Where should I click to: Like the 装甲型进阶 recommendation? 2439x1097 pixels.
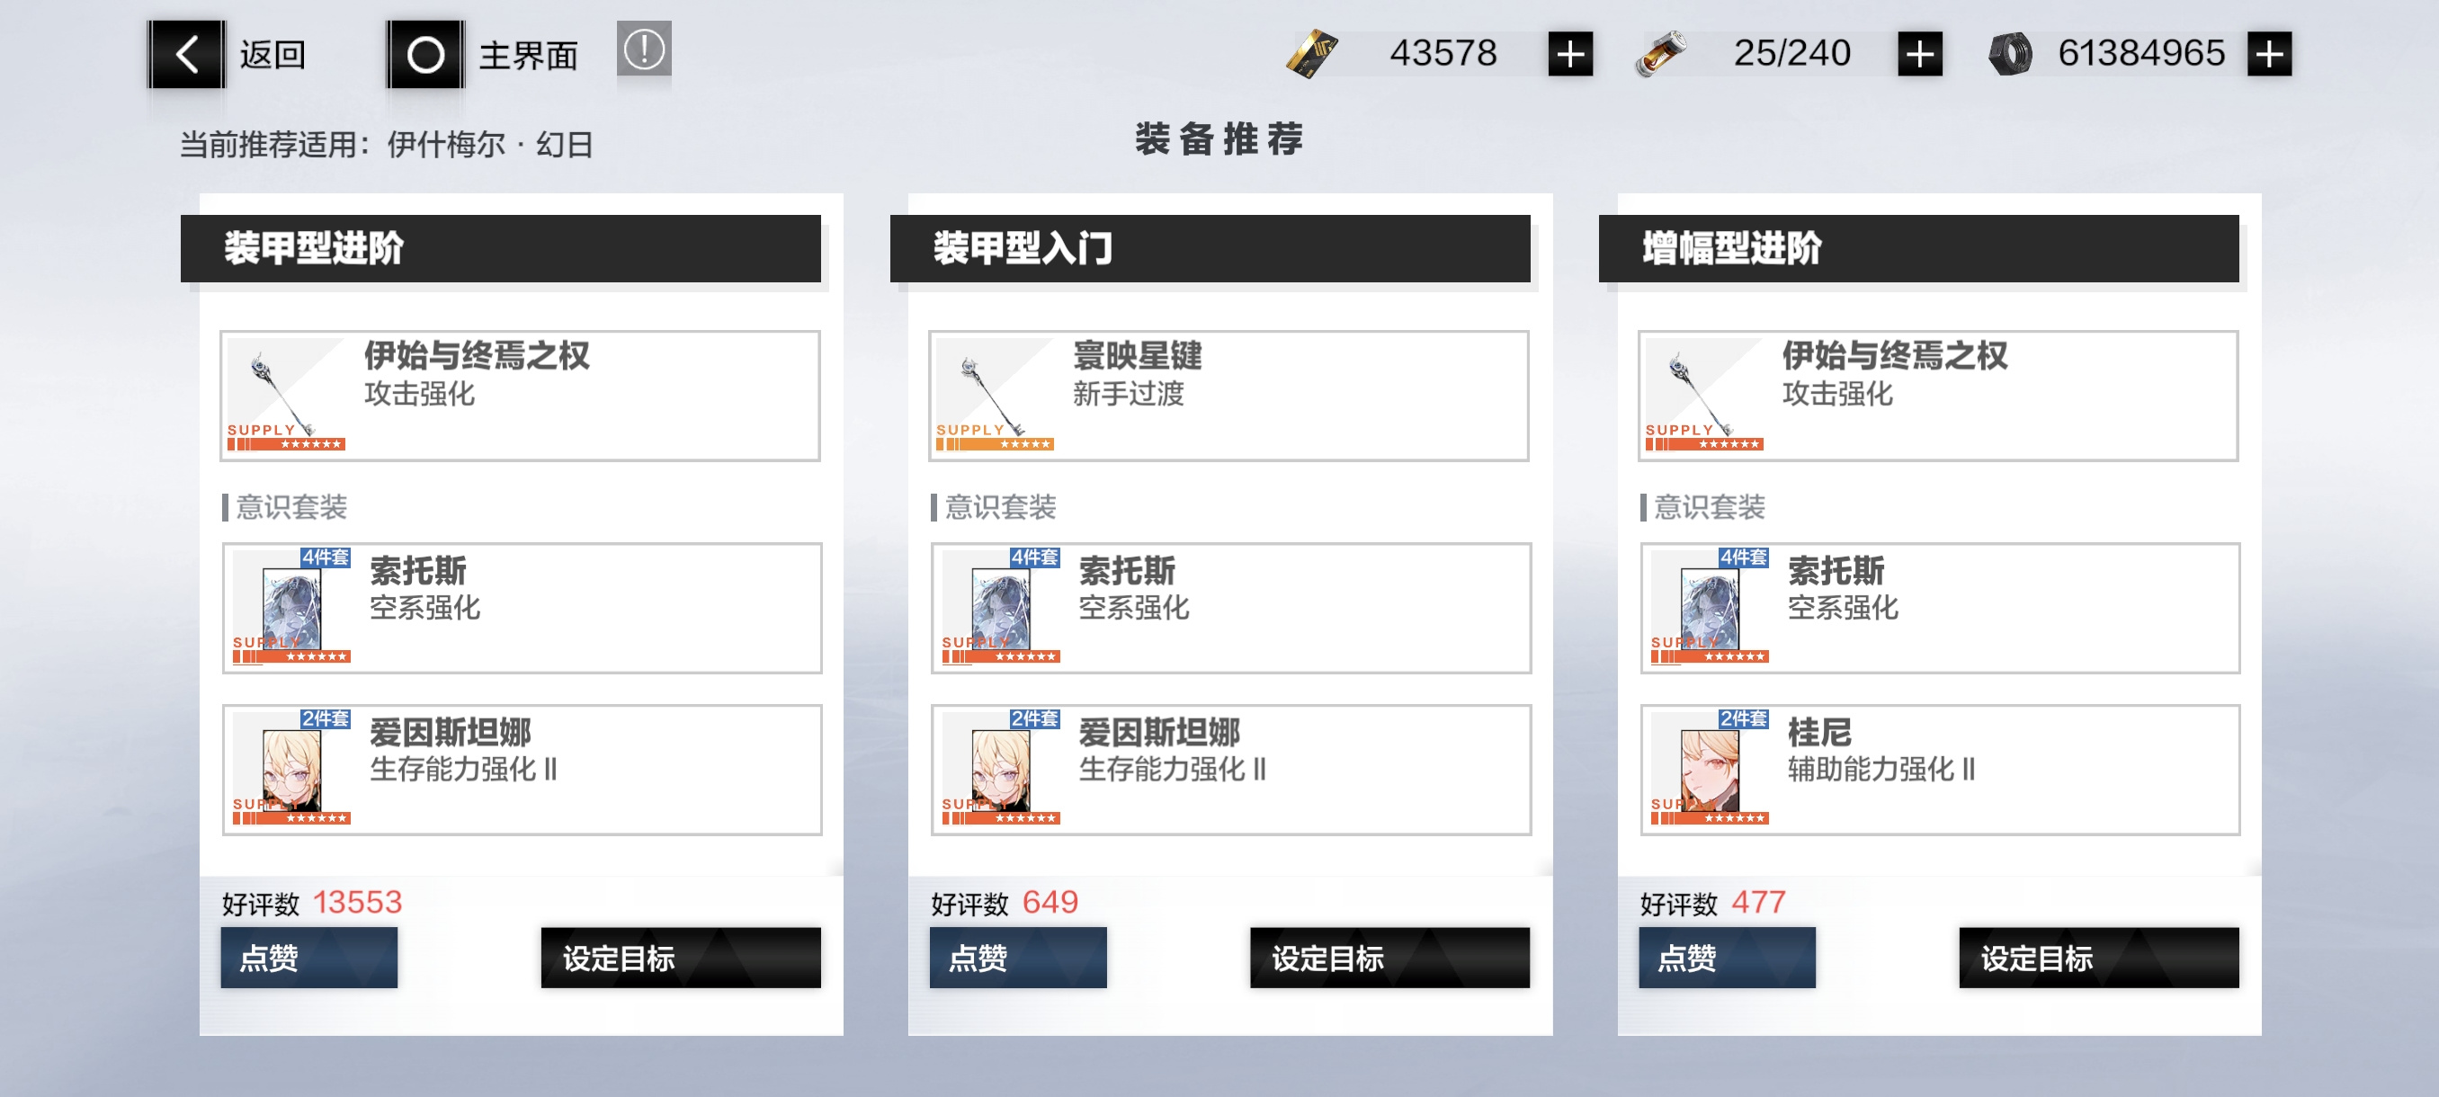tap(308, 958)
